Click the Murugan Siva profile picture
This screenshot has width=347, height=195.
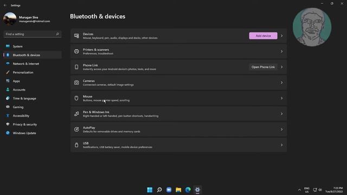[x=10, y=19]
